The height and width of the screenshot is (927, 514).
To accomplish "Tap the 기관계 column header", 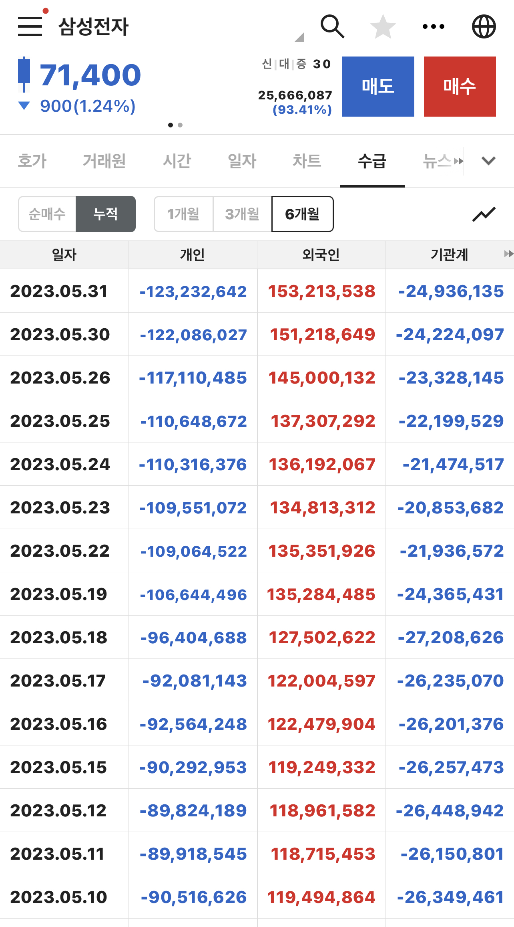I will click(449, 254).
